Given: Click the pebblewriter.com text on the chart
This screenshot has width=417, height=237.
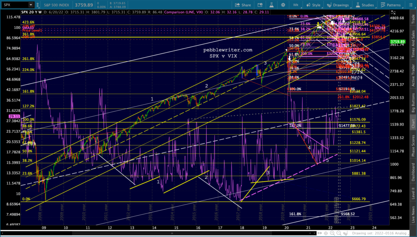Looking at the screenshot, I should tap(228, 50).
